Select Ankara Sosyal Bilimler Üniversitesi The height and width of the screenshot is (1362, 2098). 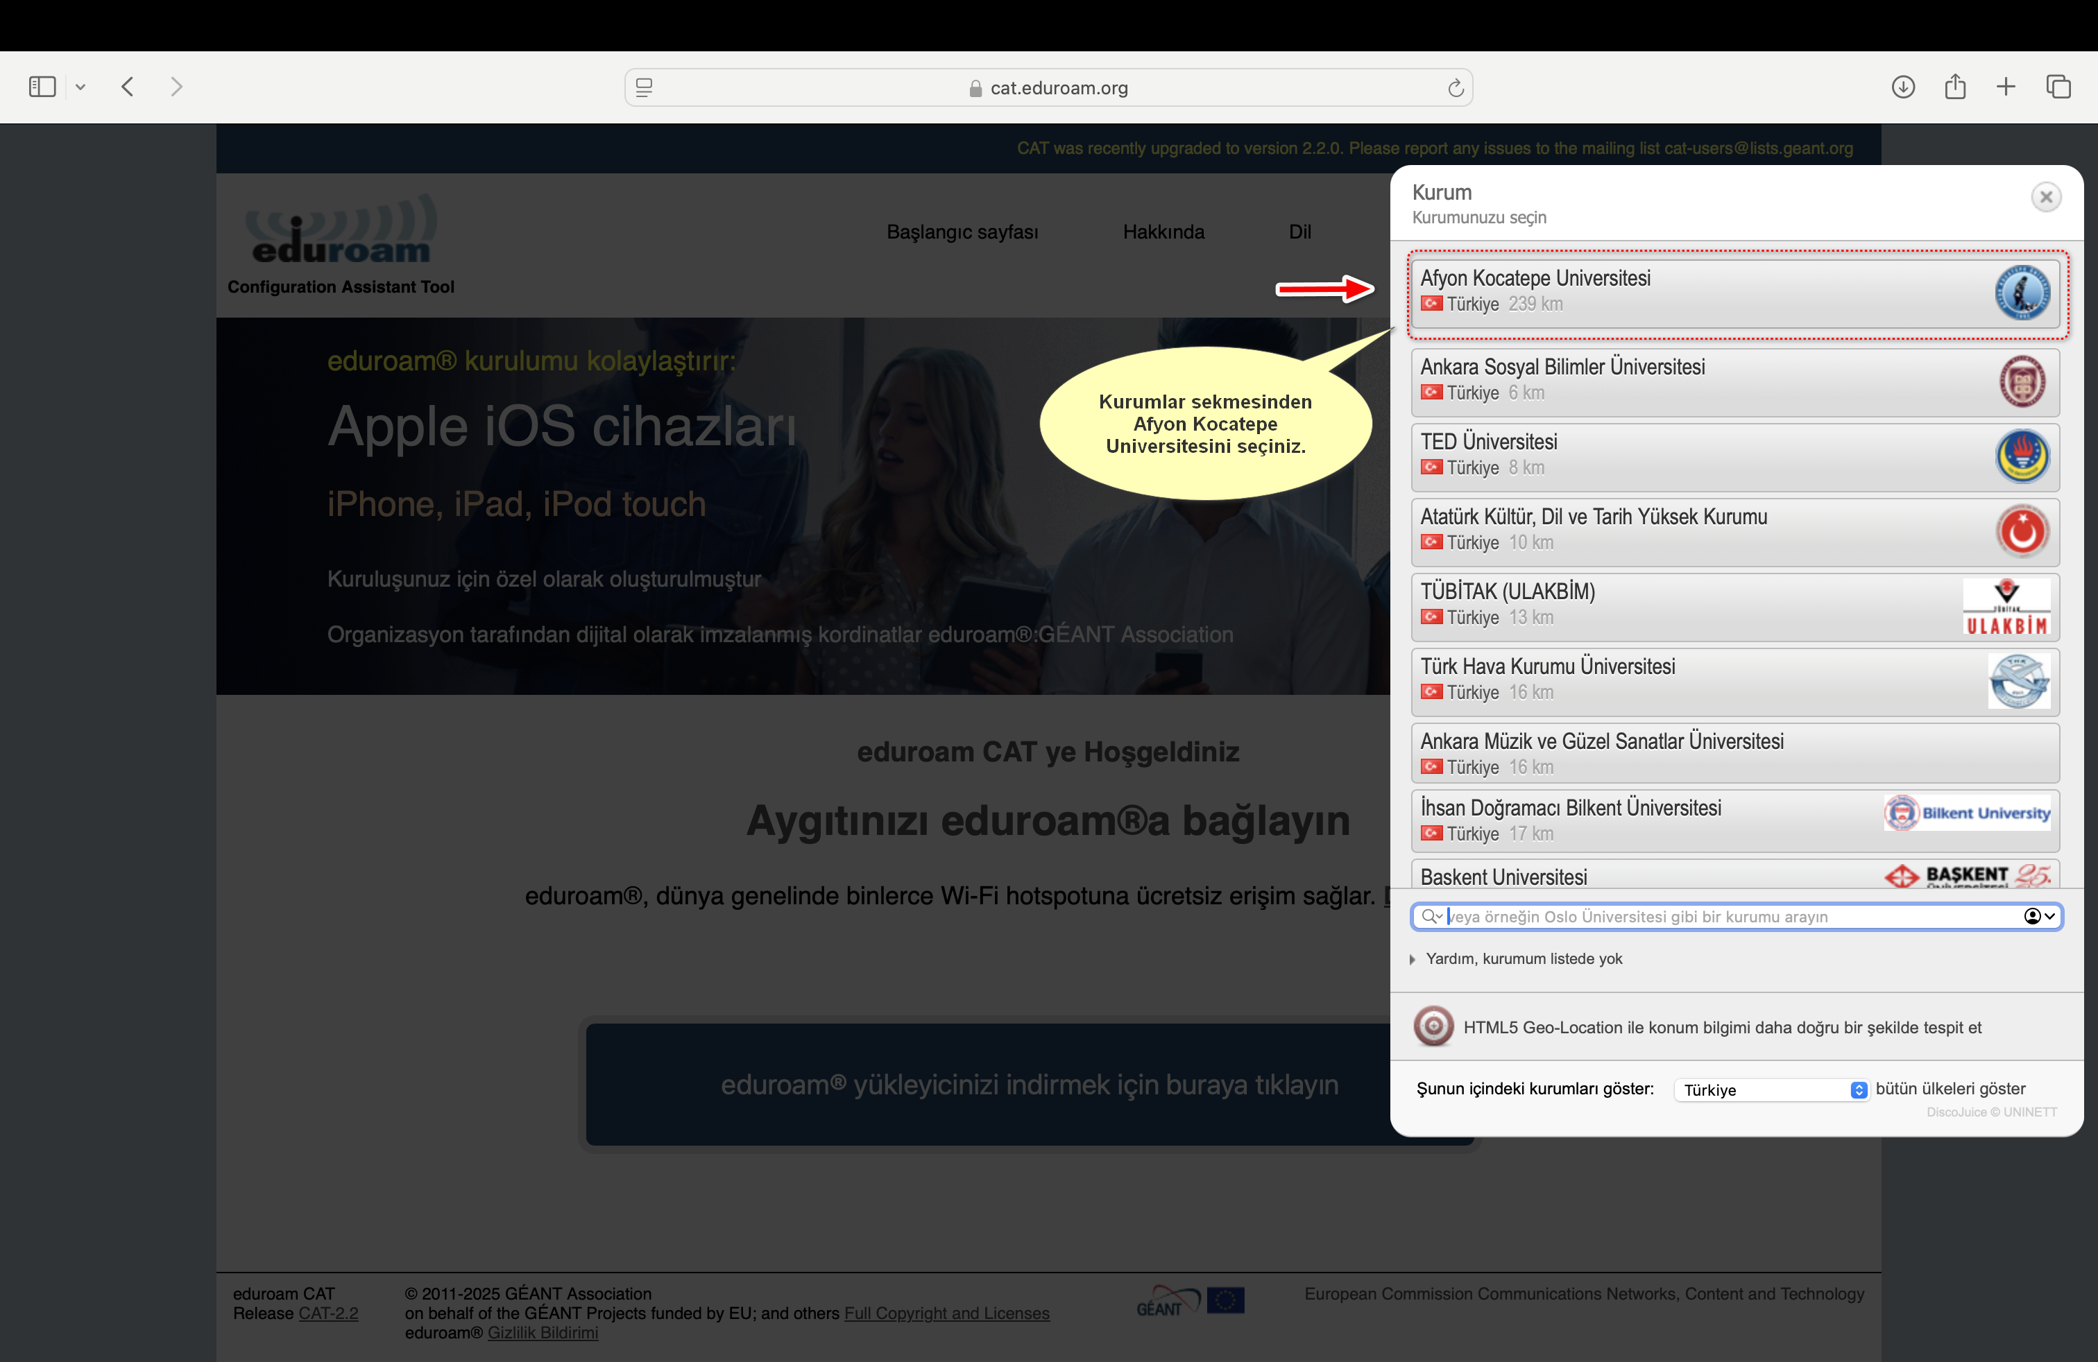(1735, 382)
